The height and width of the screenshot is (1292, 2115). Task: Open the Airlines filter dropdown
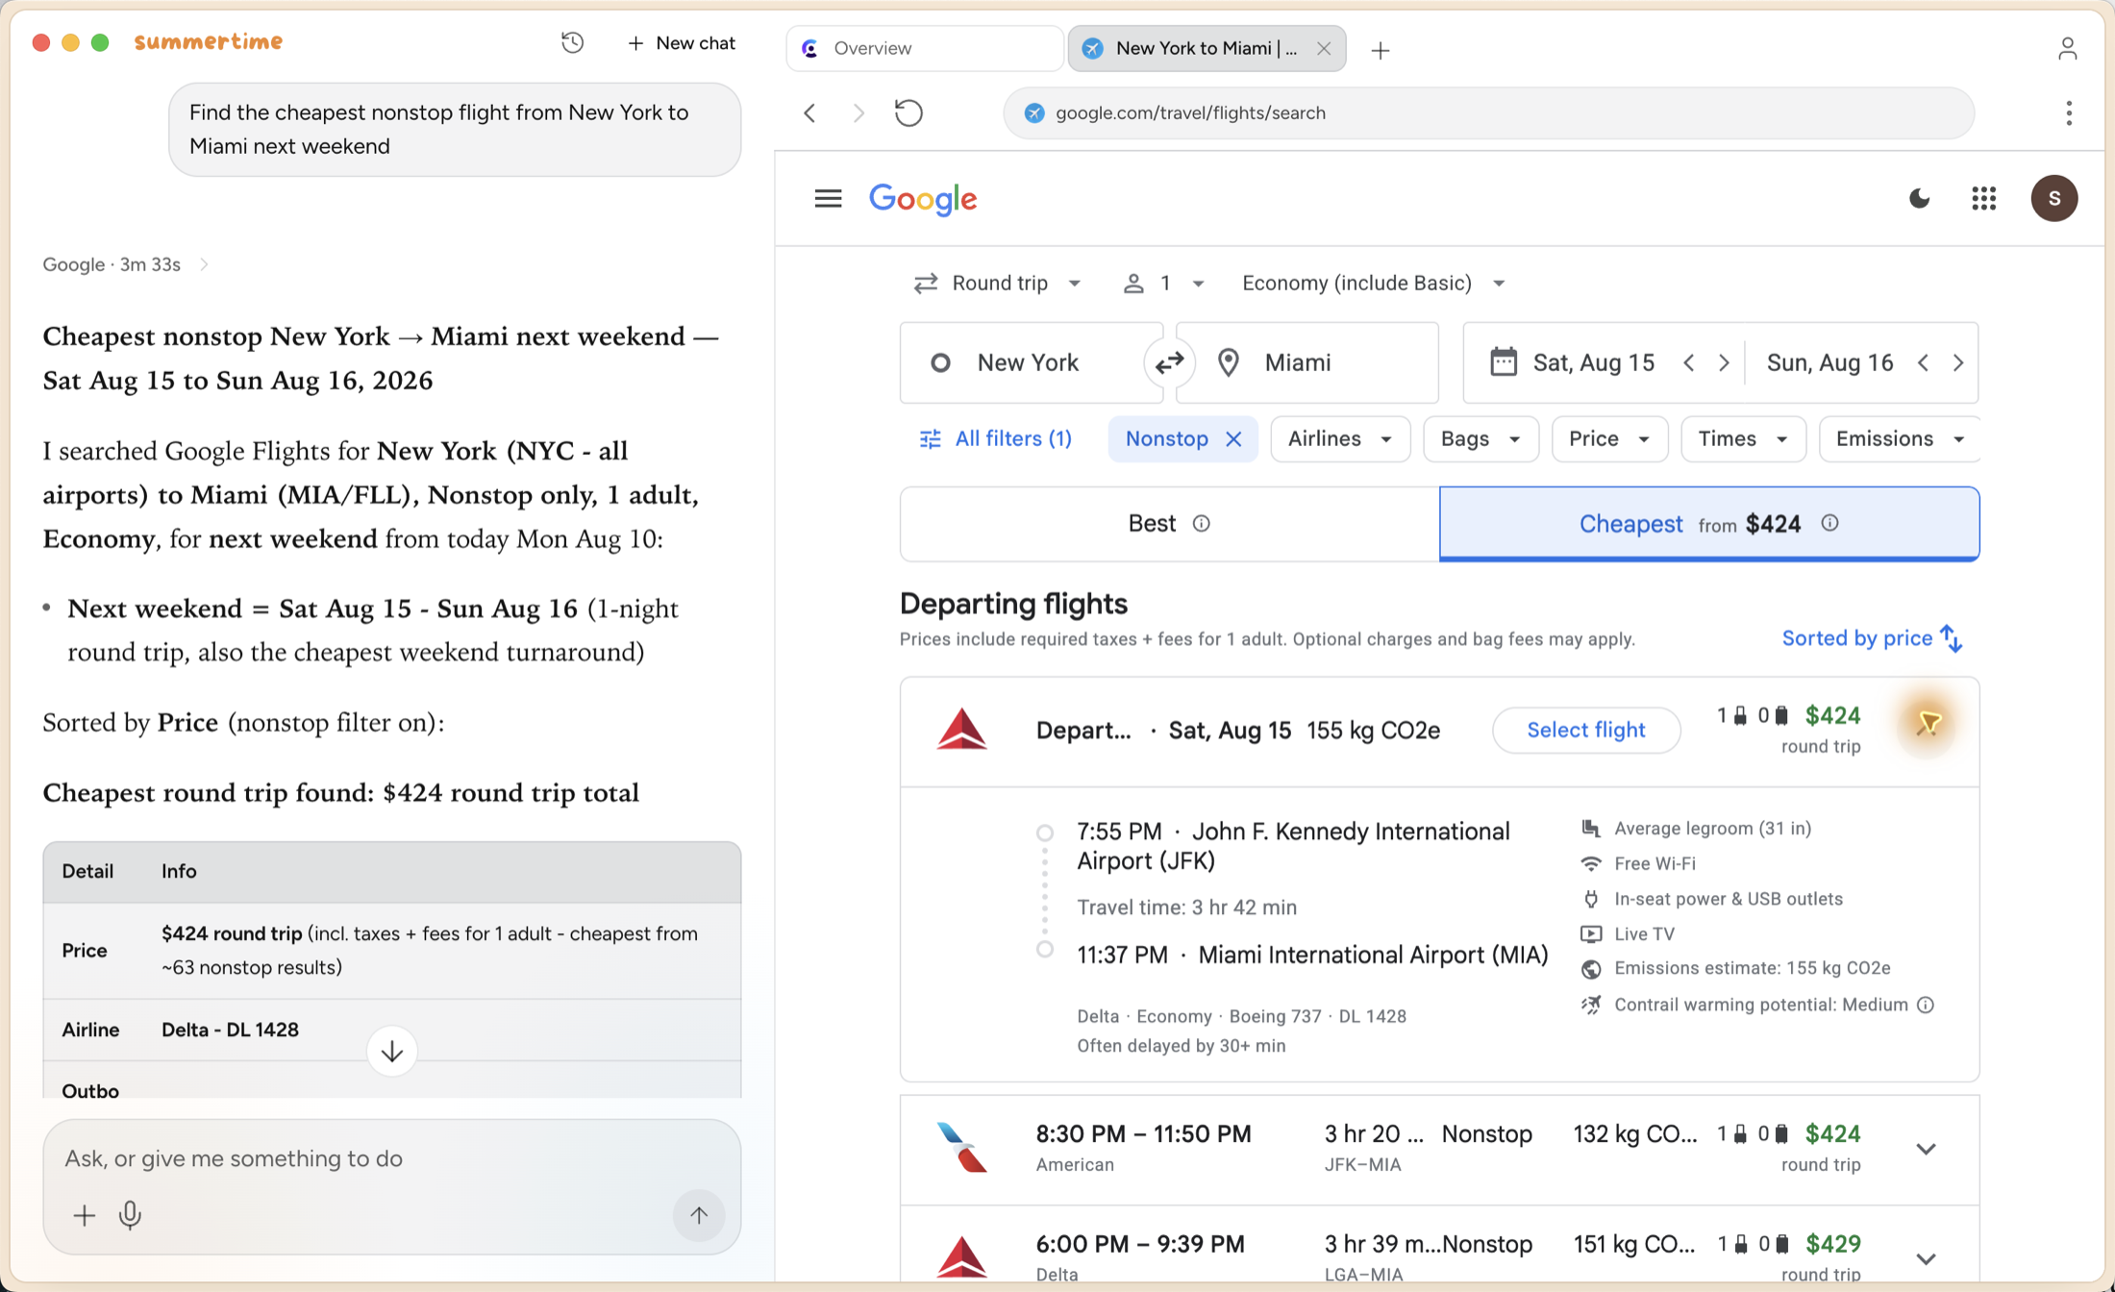click(x=1340, y=439)
